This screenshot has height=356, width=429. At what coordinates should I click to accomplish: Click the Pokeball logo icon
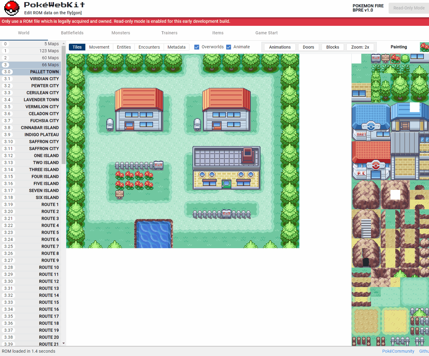tap(12, 8)
